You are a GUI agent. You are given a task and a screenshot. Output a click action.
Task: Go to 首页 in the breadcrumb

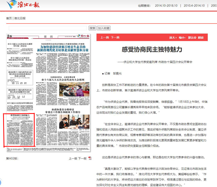pos(9,18)
